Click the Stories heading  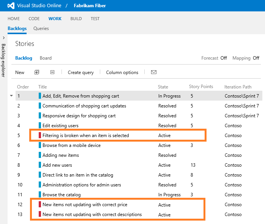[25, 44]
